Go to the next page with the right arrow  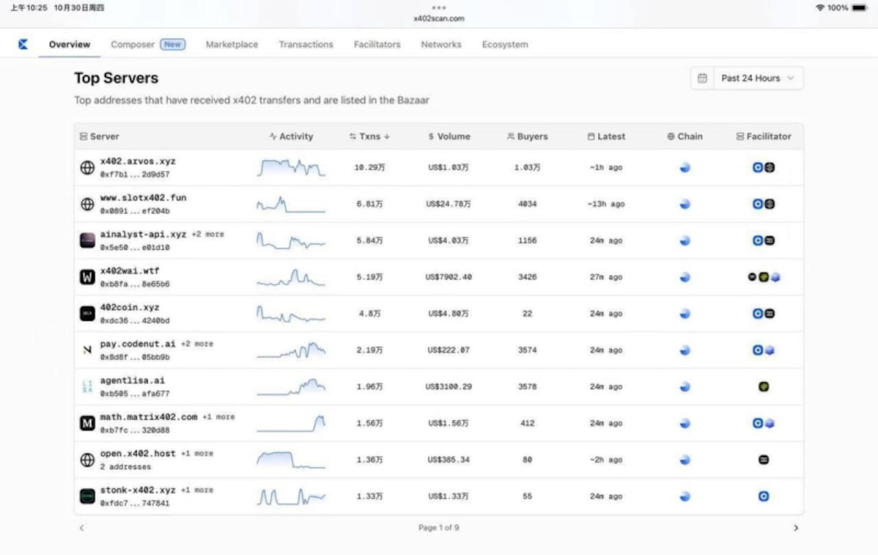coord(796,528)
